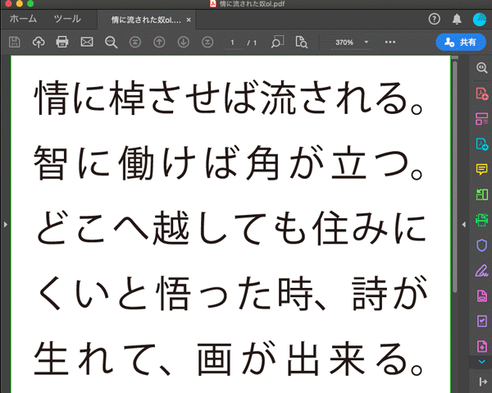
Task: Select the marquee zoom tool
Action: coord(277,42)
